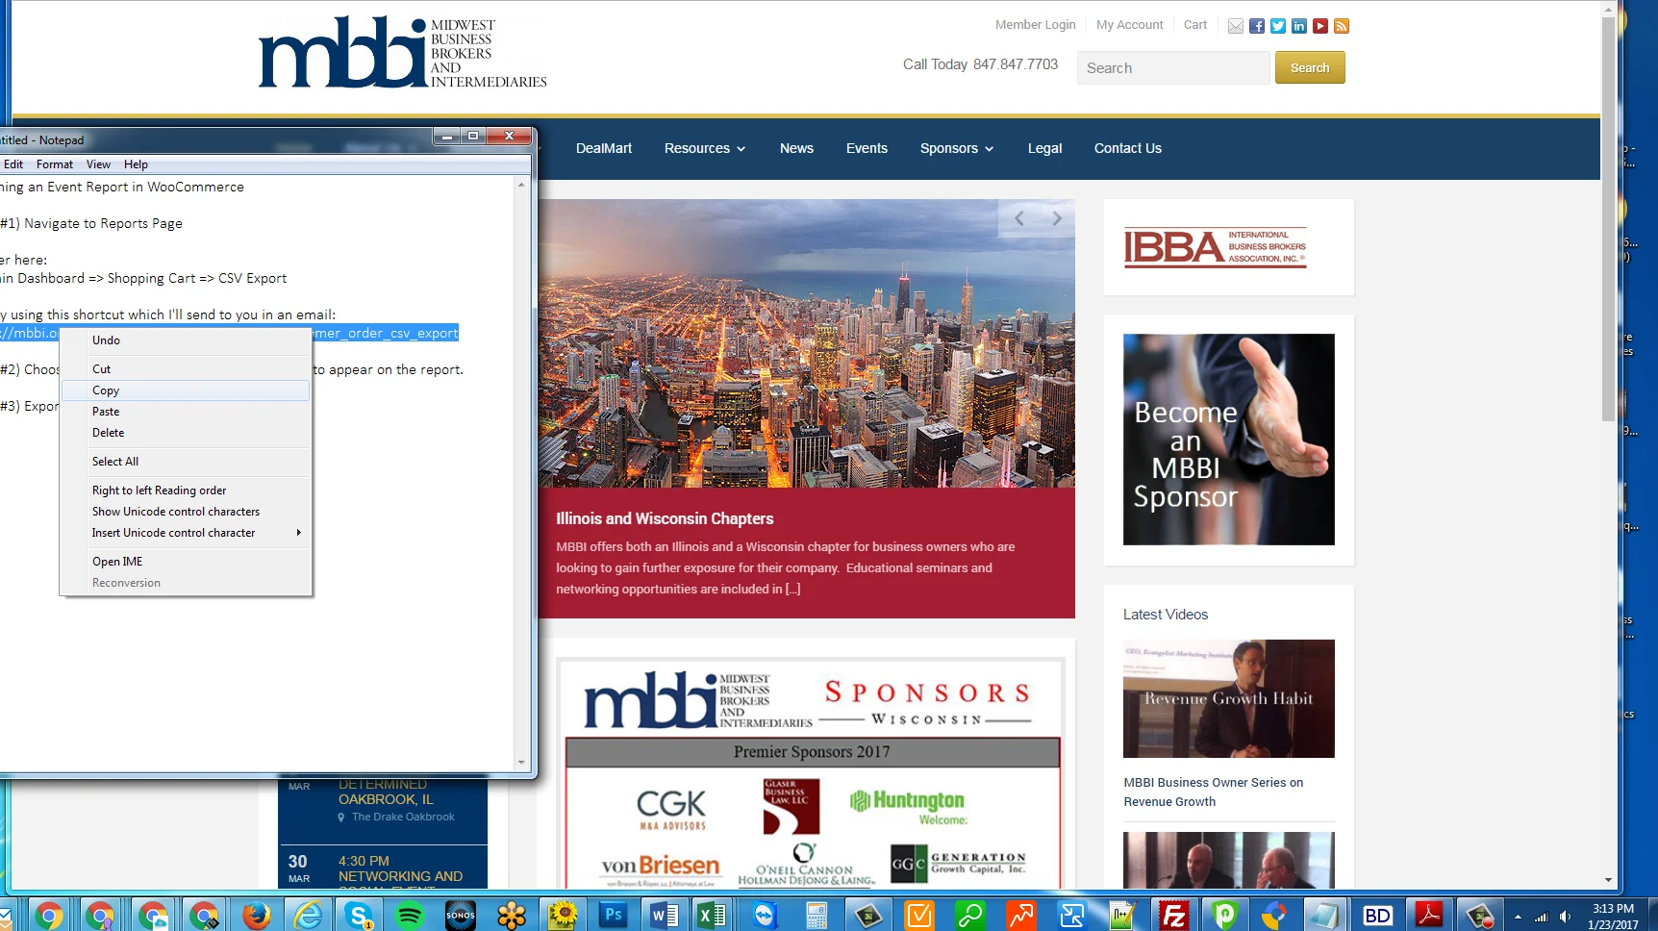Image resolution: width=1658 pixels, height=931 pixels.
Task: Choose Copy in the context menu
Action: point(186,390)
